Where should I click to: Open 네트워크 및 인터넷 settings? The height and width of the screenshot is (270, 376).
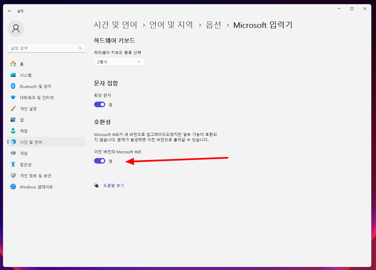[x=47, y=97]
